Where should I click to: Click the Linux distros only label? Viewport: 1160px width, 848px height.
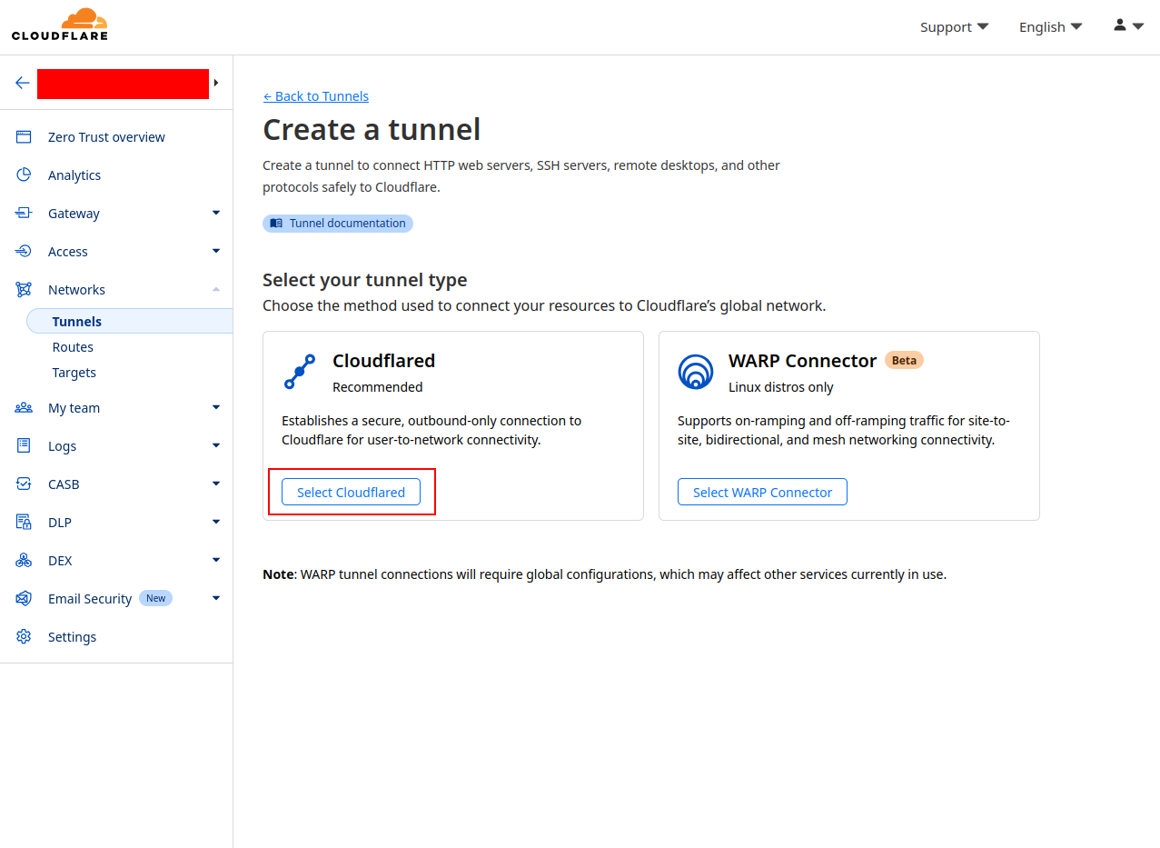tap(781, 387)
